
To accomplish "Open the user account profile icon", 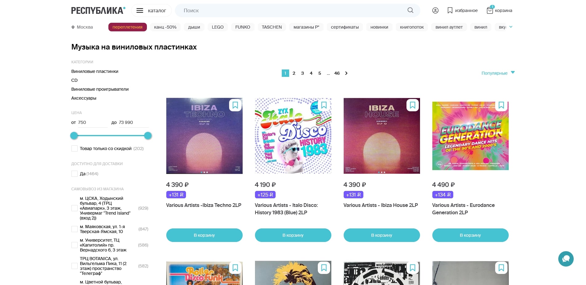I will 435,10.
